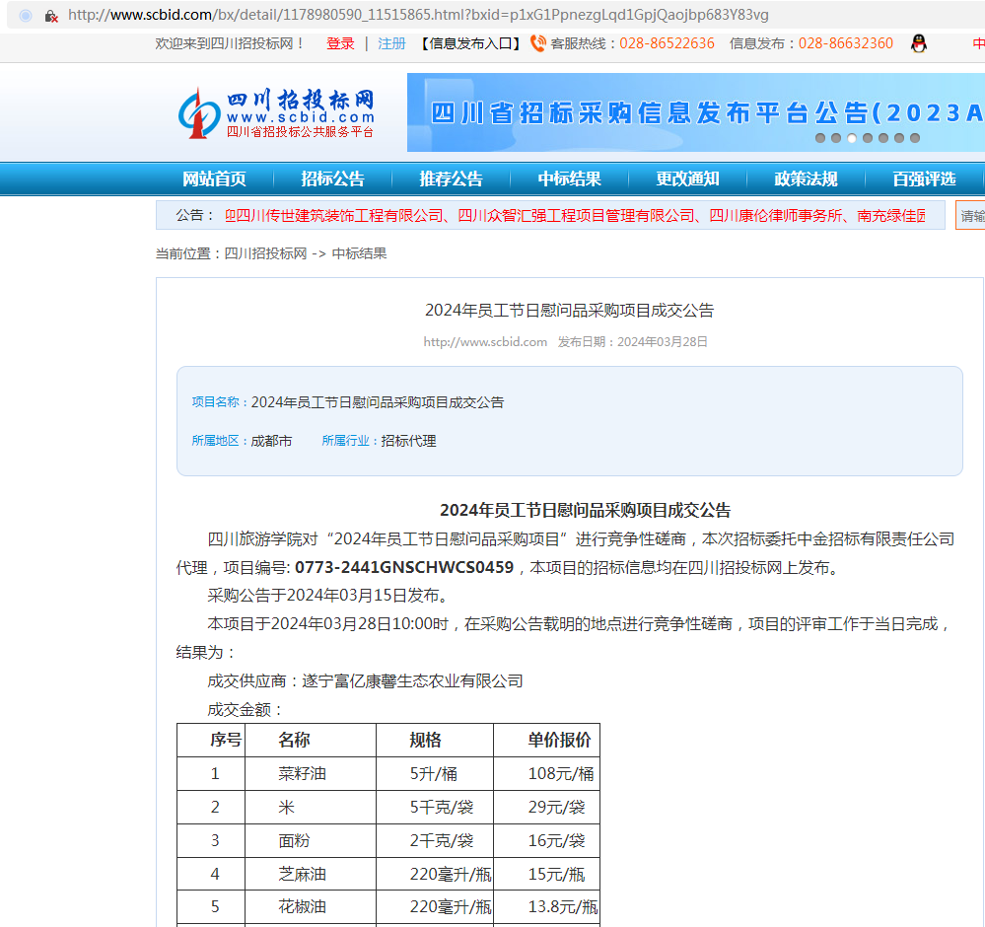The width and height of the screenshot is (985, 927).
Task: Select the third highlighted banner carousel dot
Action: click(852, 138)
